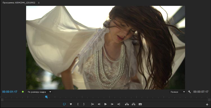Play the program sequence

point(105,104)
